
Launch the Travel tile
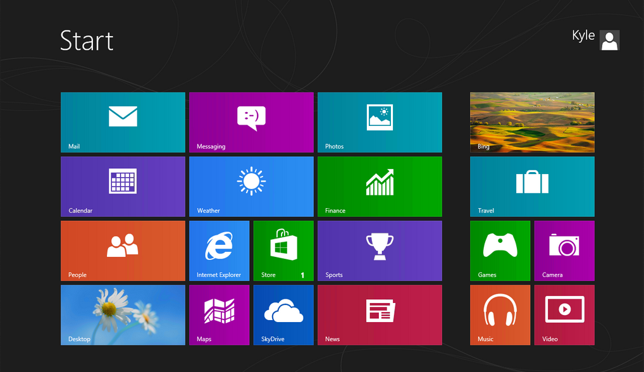click(x=532, y=187)
